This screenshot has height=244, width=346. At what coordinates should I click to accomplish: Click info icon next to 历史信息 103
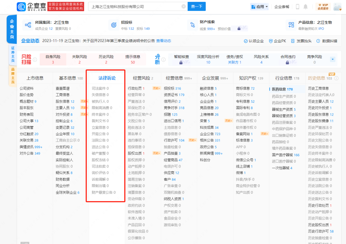click(336, 78)
